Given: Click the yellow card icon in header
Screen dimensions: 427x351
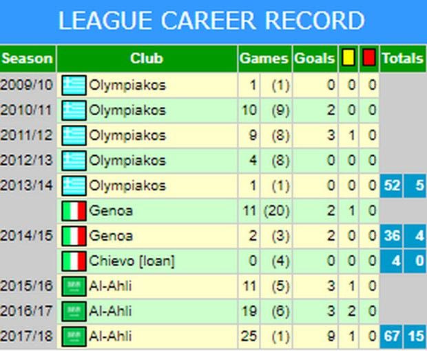Looking at the screenshot, I should (x=348, y=59).
